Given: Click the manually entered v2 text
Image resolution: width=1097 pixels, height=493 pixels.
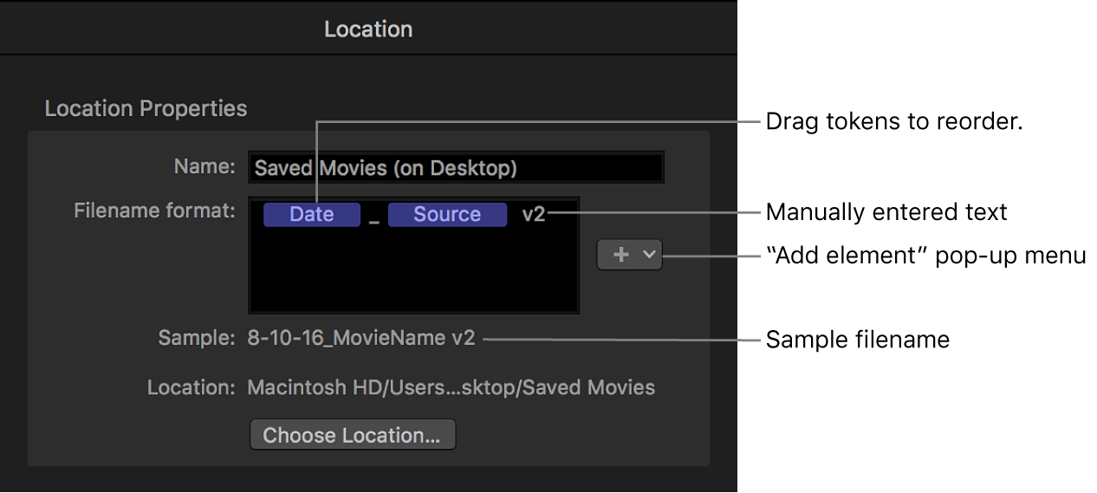Looking at the screenshot, I should coord(534,214).
